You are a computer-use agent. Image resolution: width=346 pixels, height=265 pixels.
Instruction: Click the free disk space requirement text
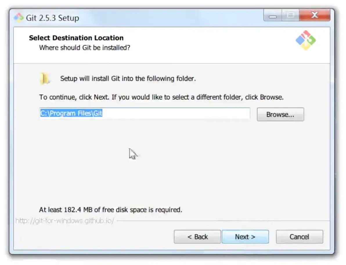point(111,209)
